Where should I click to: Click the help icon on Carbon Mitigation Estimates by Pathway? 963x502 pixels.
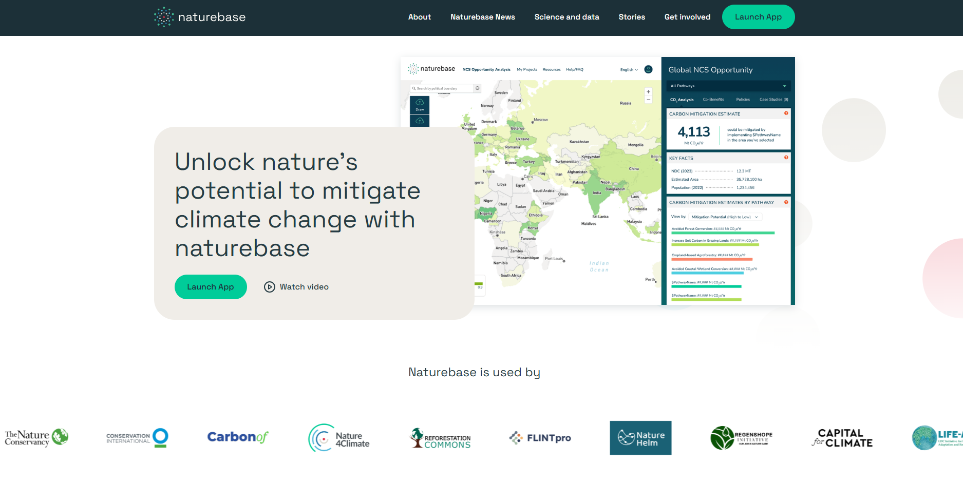click(x=786, y=202)
